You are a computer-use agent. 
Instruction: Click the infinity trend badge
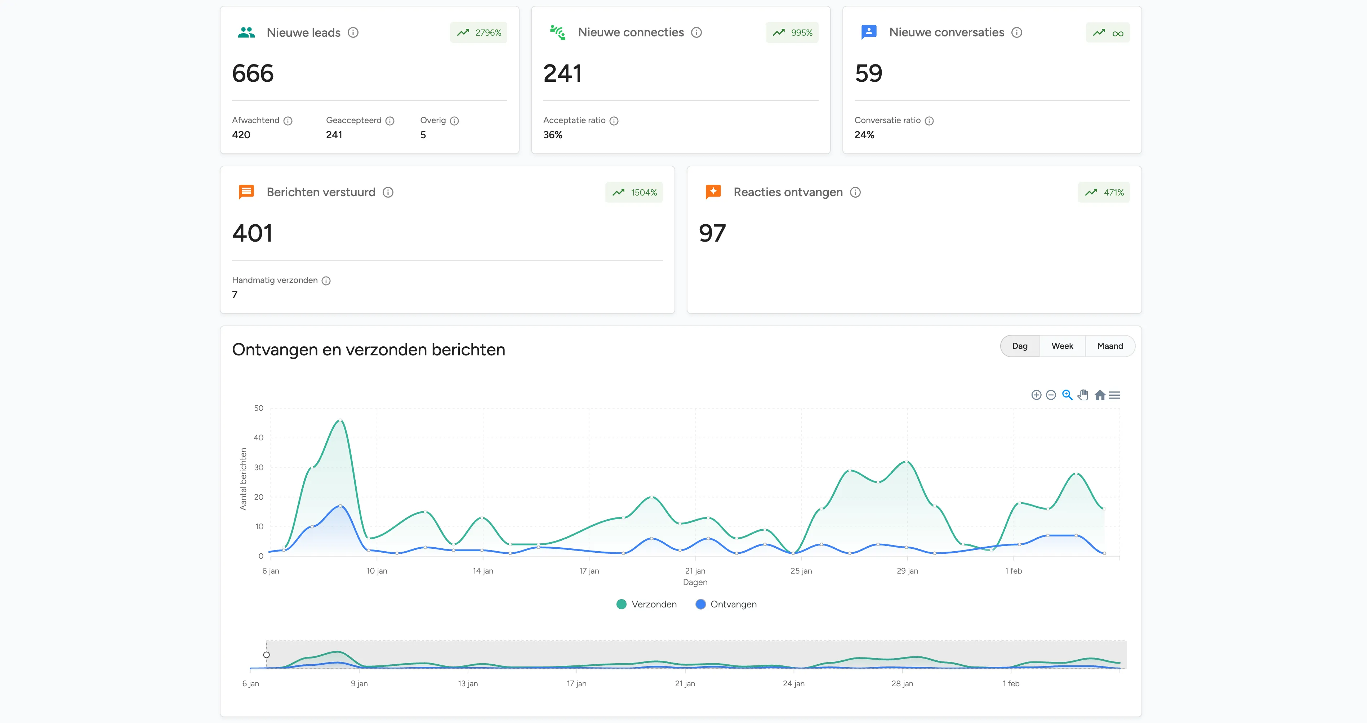tap(1108, 32)
